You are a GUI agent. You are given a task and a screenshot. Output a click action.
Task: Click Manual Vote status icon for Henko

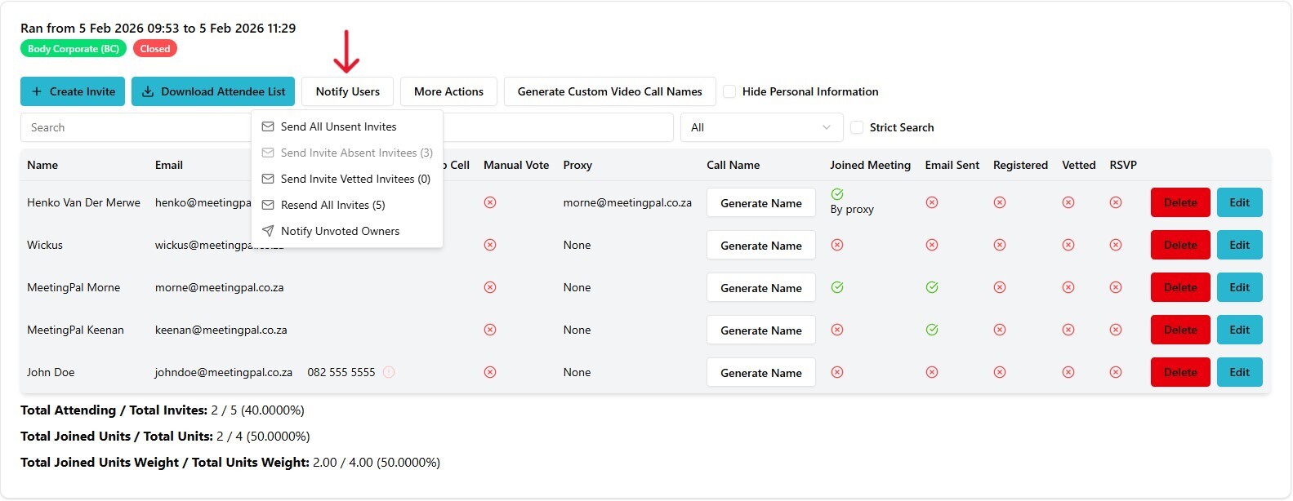coord(490,202)
